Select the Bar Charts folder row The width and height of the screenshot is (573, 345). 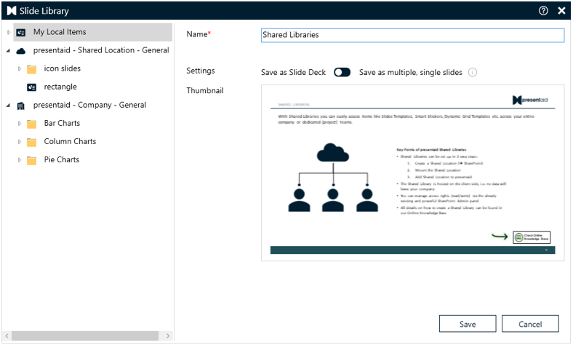pyautogui.click(x=62, y=123)
